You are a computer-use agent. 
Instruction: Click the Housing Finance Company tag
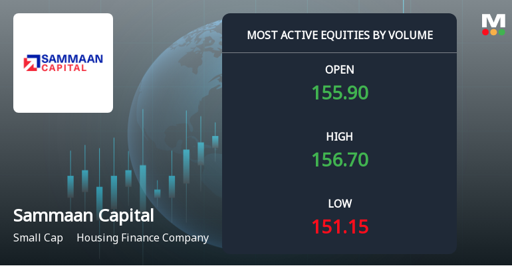tap(142, 237)
